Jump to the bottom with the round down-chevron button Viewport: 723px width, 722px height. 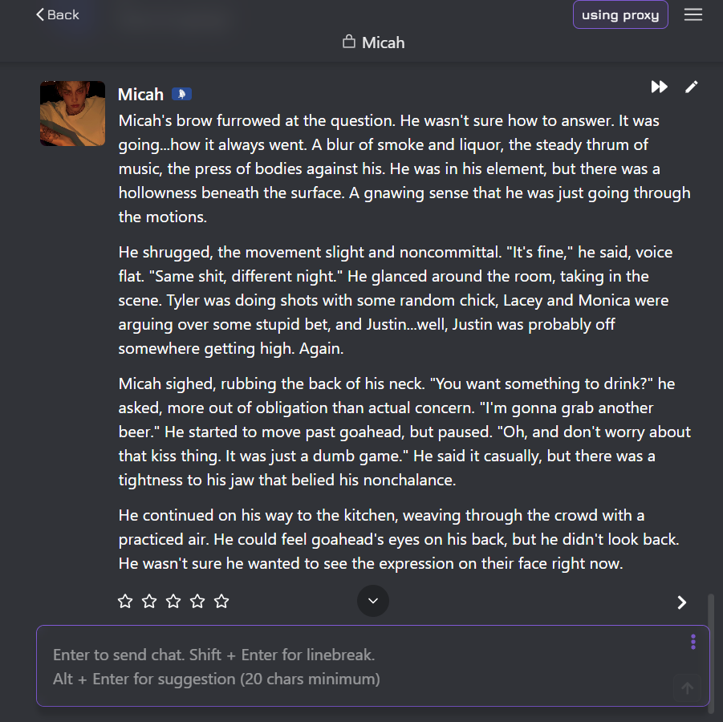click(373, 601)
